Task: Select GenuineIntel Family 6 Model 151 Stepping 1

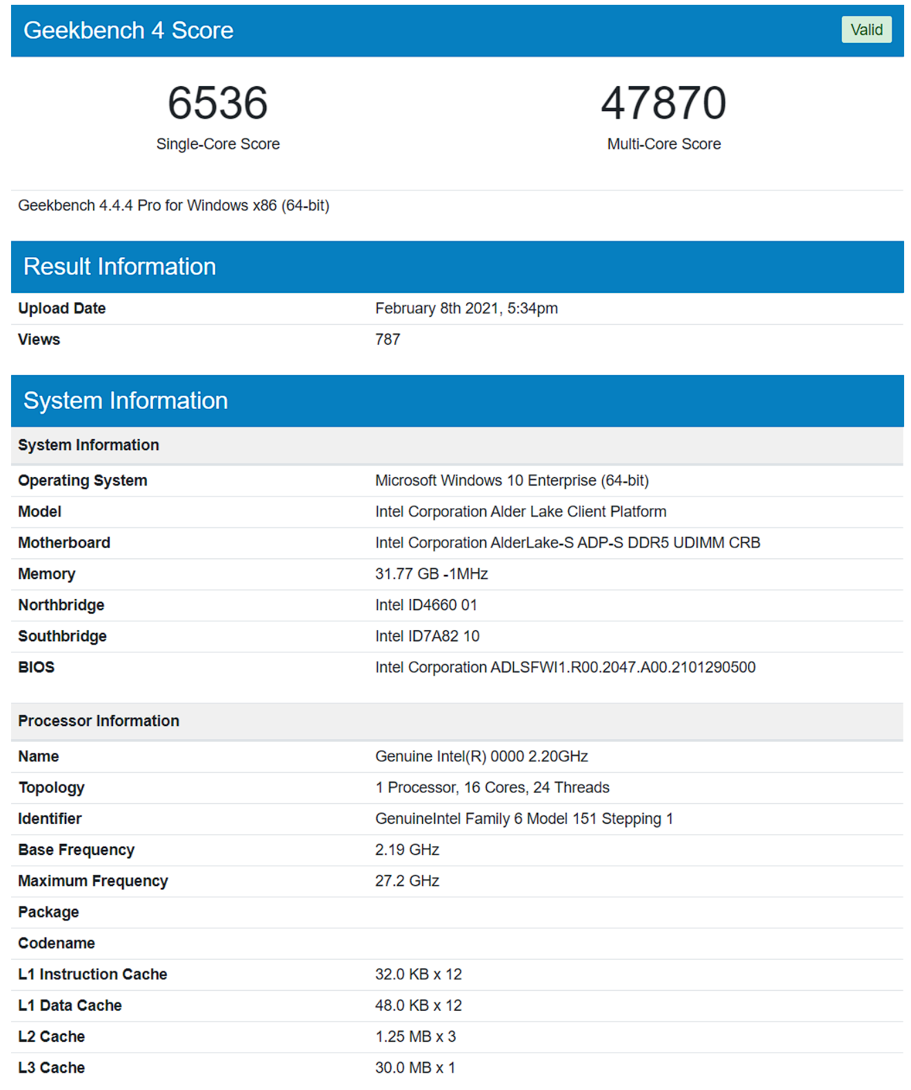Action: [524, 818]
